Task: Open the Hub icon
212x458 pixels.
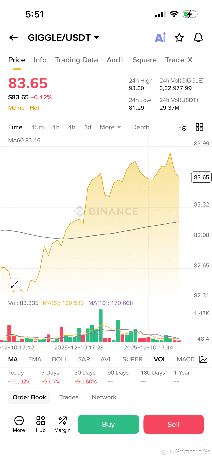Action: (x=41, y=424)
